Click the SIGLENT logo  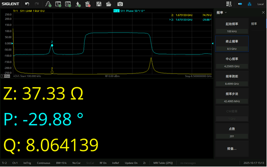coord(10,4)
